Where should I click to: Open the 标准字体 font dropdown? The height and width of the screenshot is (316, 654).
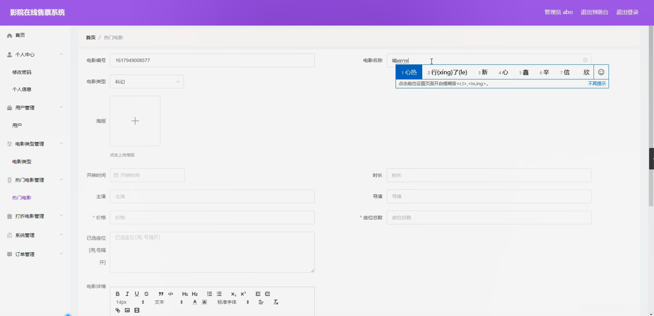(x=233, y=302)
